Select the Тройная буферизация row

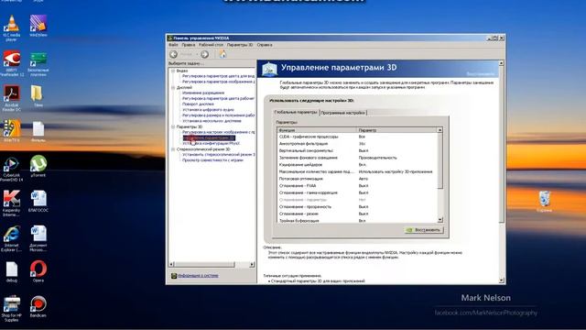(357, 221)
